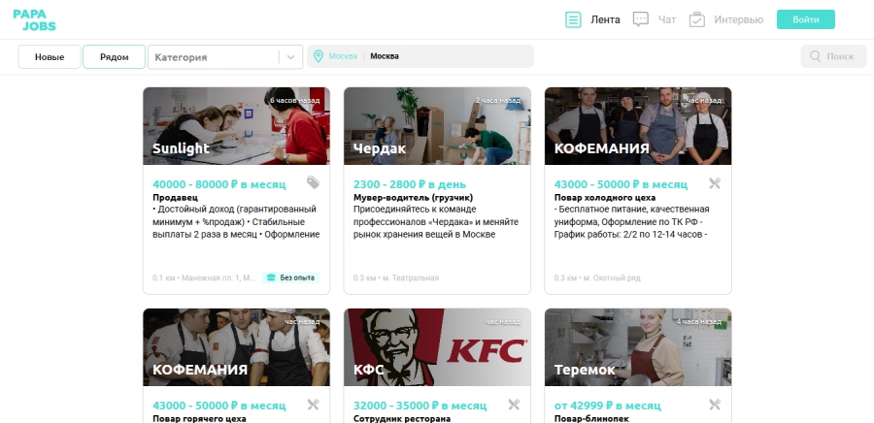
Task: Expand Категория dropdown chevron arrow
Action: point(291,57)
